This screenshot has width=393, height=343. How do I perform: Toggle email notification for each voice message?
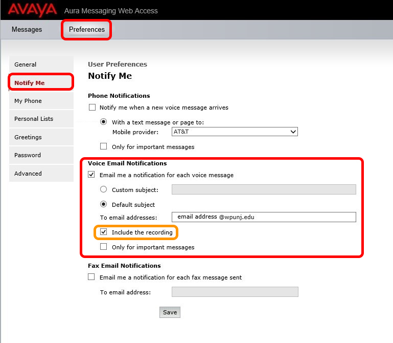pyautogui.click(x=92, y=175)
